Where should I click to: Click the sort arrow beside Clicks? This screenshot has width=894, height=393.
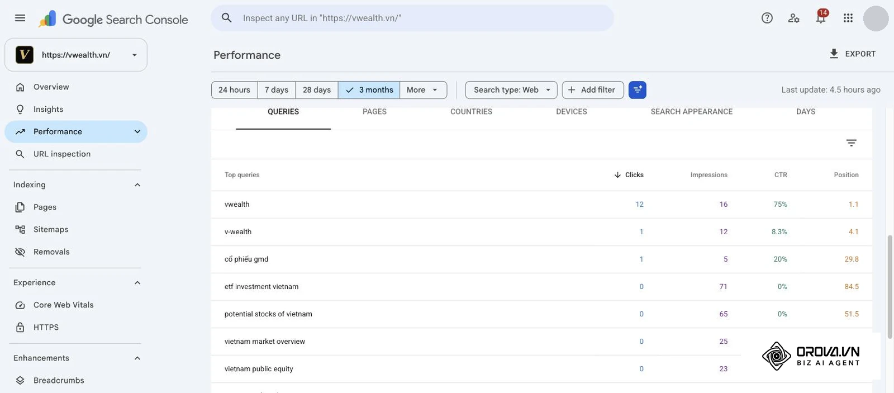(x=617, y=175)
